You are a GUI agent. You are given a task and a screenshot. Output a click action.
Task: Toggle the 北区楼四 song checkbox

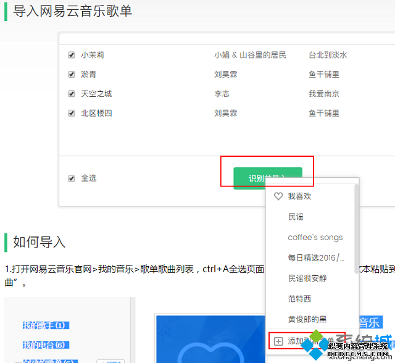tap(72, 113)
